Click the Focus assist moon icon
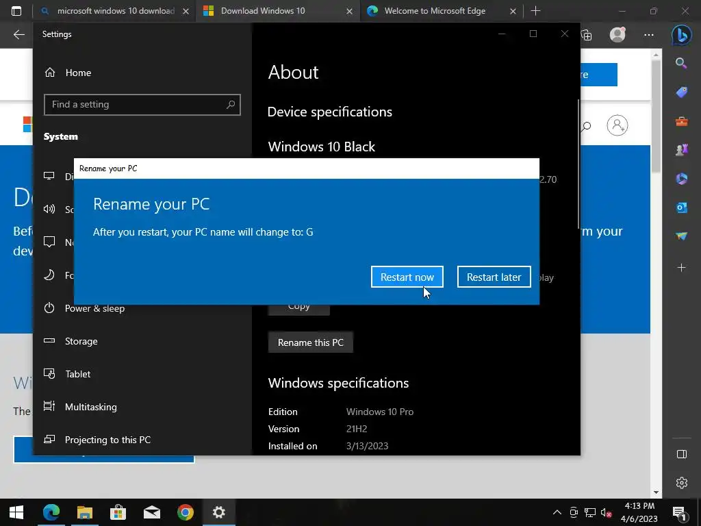 click(x=49, y=275)
